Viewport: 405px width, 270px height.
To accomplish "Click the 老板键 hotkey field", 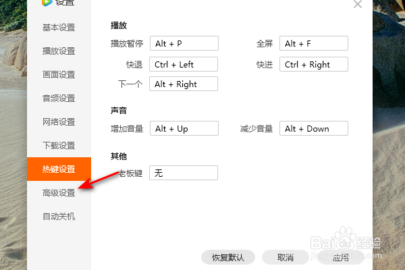I will 184,173.
